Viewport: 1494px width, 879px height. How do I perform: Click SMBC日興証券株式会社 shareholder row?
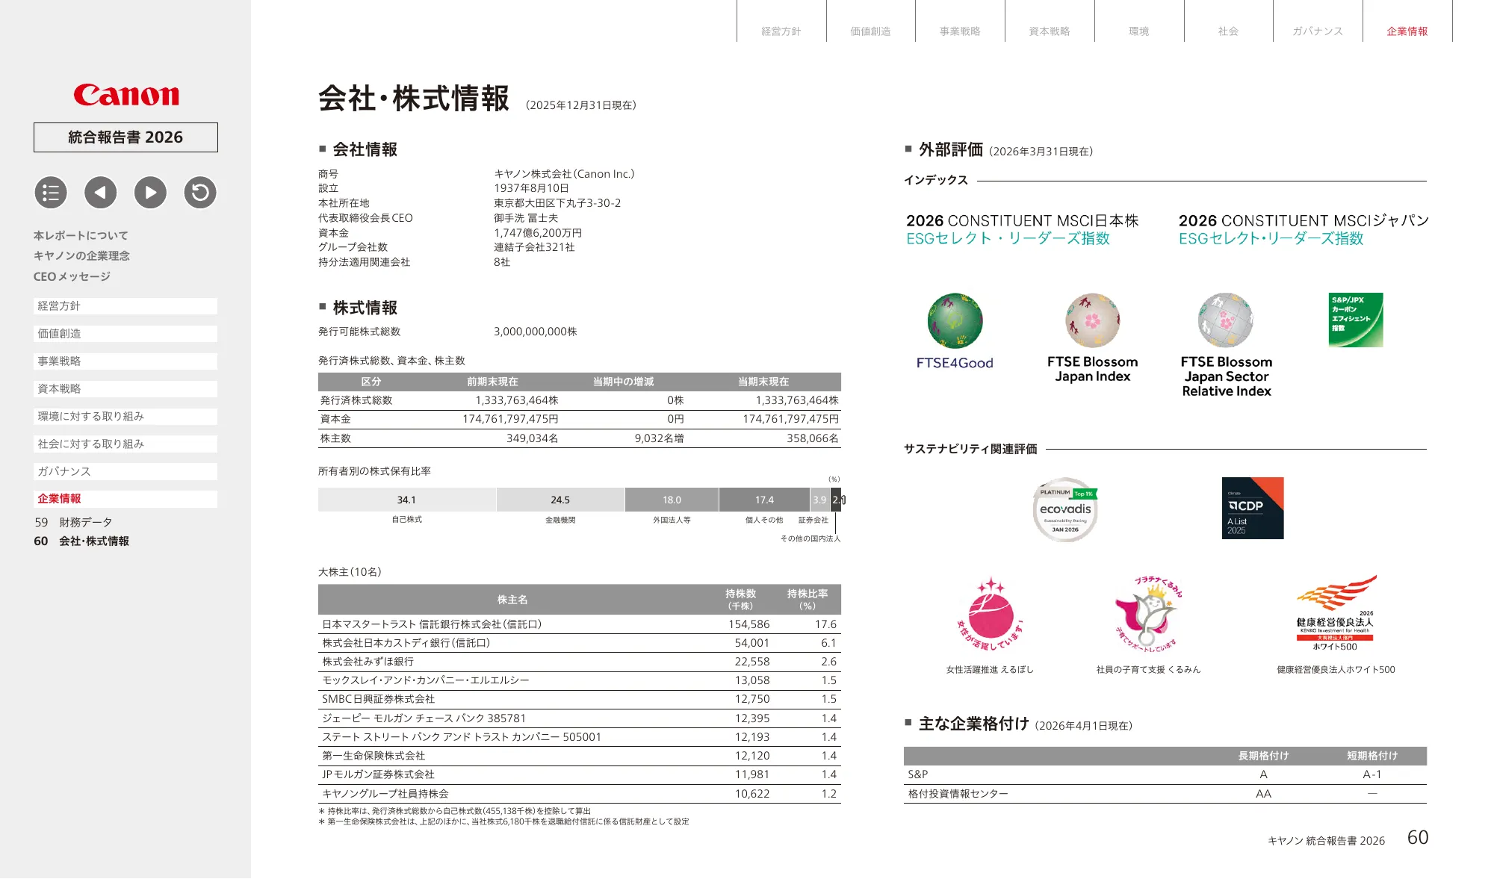[580, 699]
